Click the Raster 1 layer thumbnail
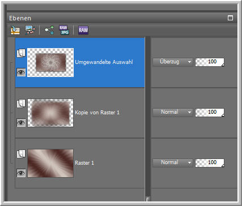This screenshot has width=242, height=206. click(50, 163)
